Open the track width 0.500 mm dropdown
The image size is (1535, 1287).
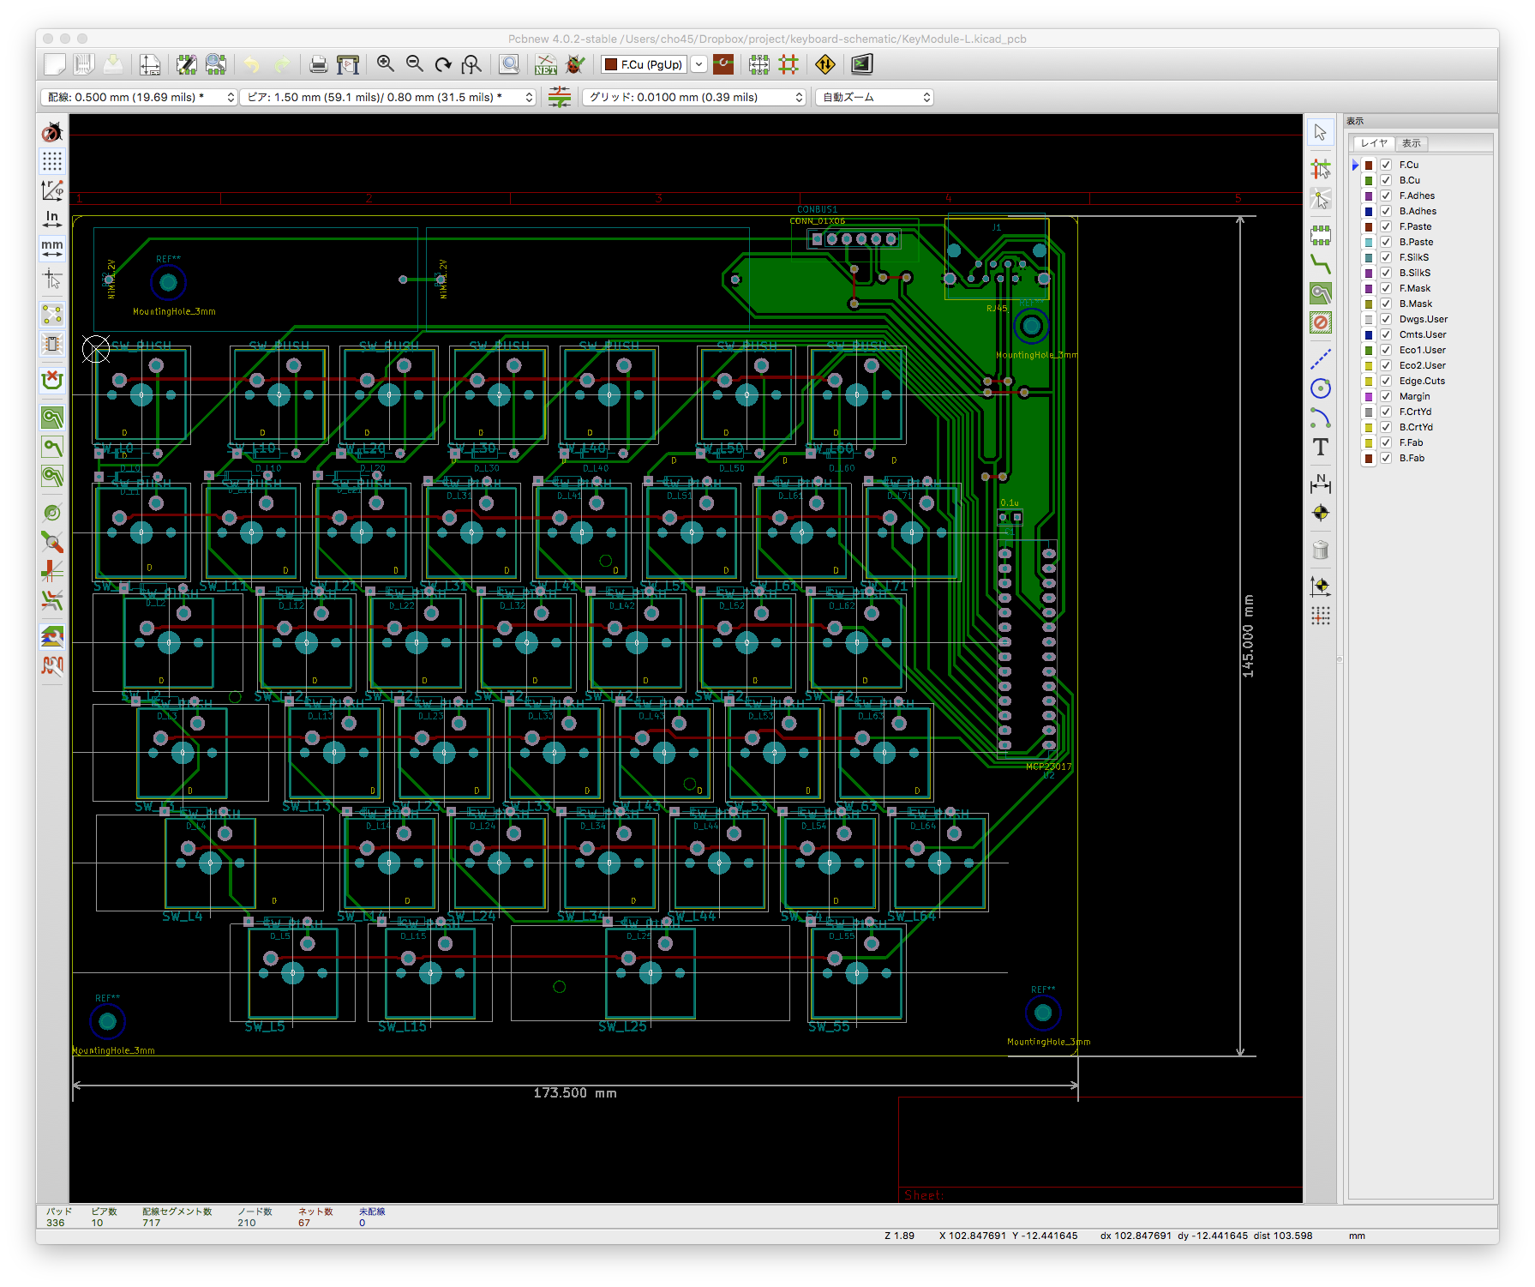pos(139,98)
